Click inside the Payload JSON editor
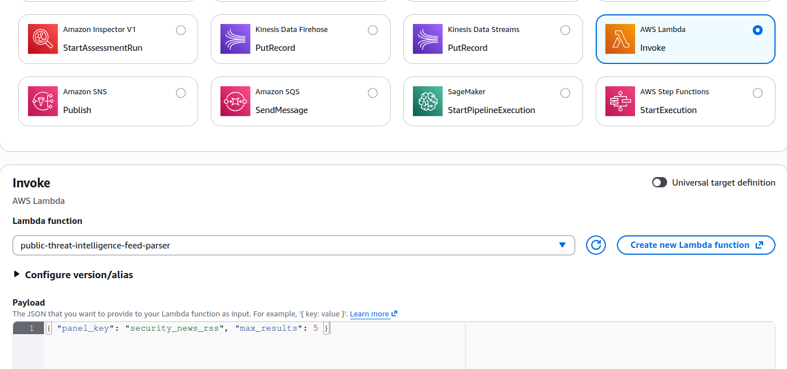 point(409,346)
